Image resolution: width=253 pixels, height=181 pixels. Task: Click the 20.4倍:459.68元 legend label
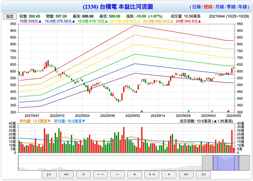124,21
